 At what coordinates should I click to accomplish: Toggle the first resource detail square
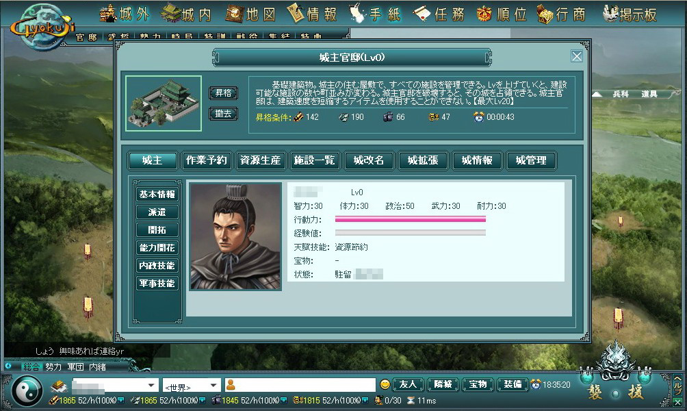(x=121, y=401)
